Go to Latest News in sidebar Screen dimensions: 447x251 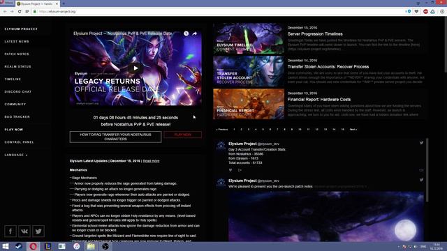tap(17, 42)
